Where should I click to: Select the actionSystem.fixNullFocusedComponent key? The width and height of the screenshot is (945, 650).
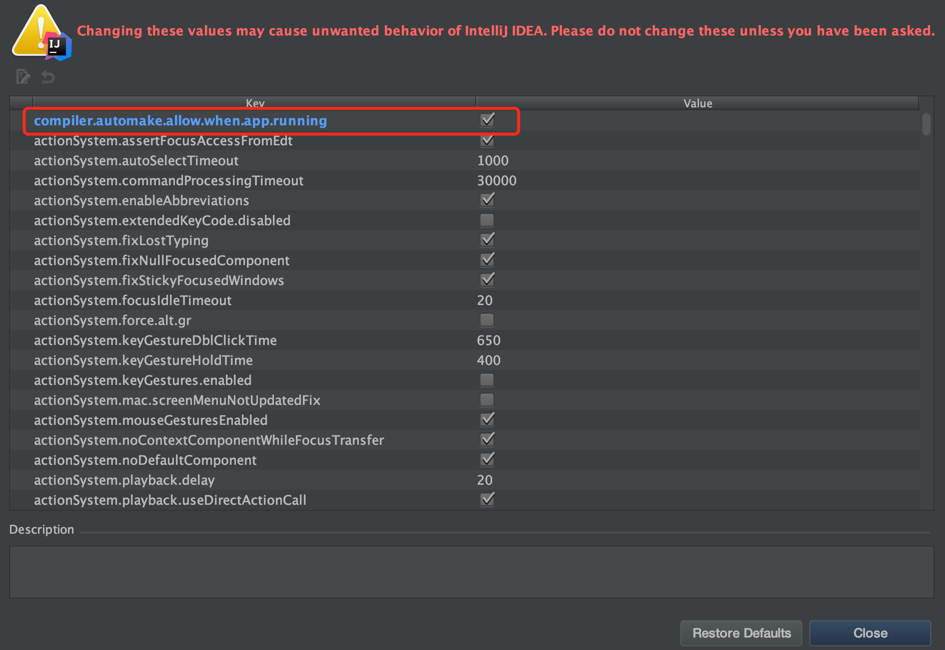coord(161,261)
